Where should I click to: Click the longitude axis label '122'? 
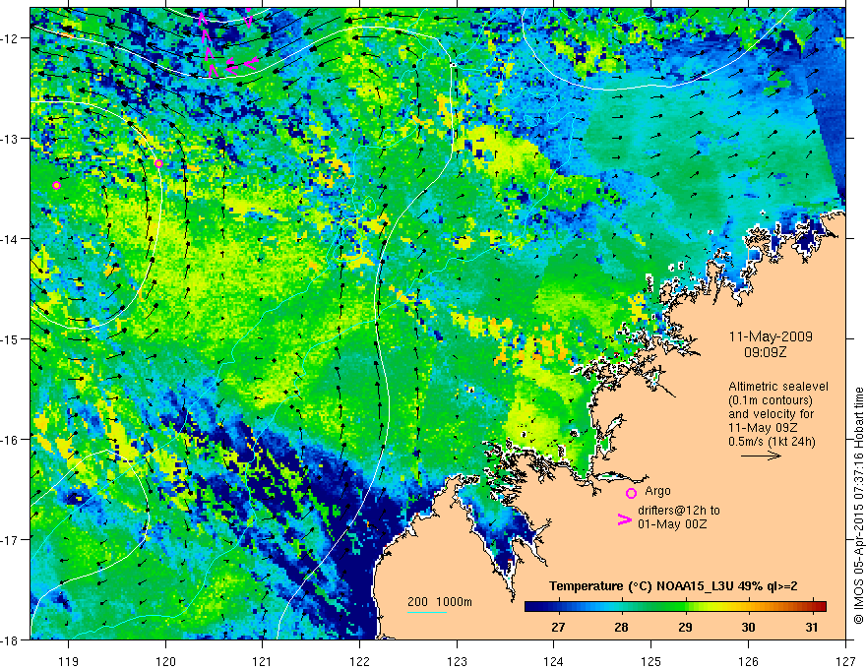tap(359, 661)
